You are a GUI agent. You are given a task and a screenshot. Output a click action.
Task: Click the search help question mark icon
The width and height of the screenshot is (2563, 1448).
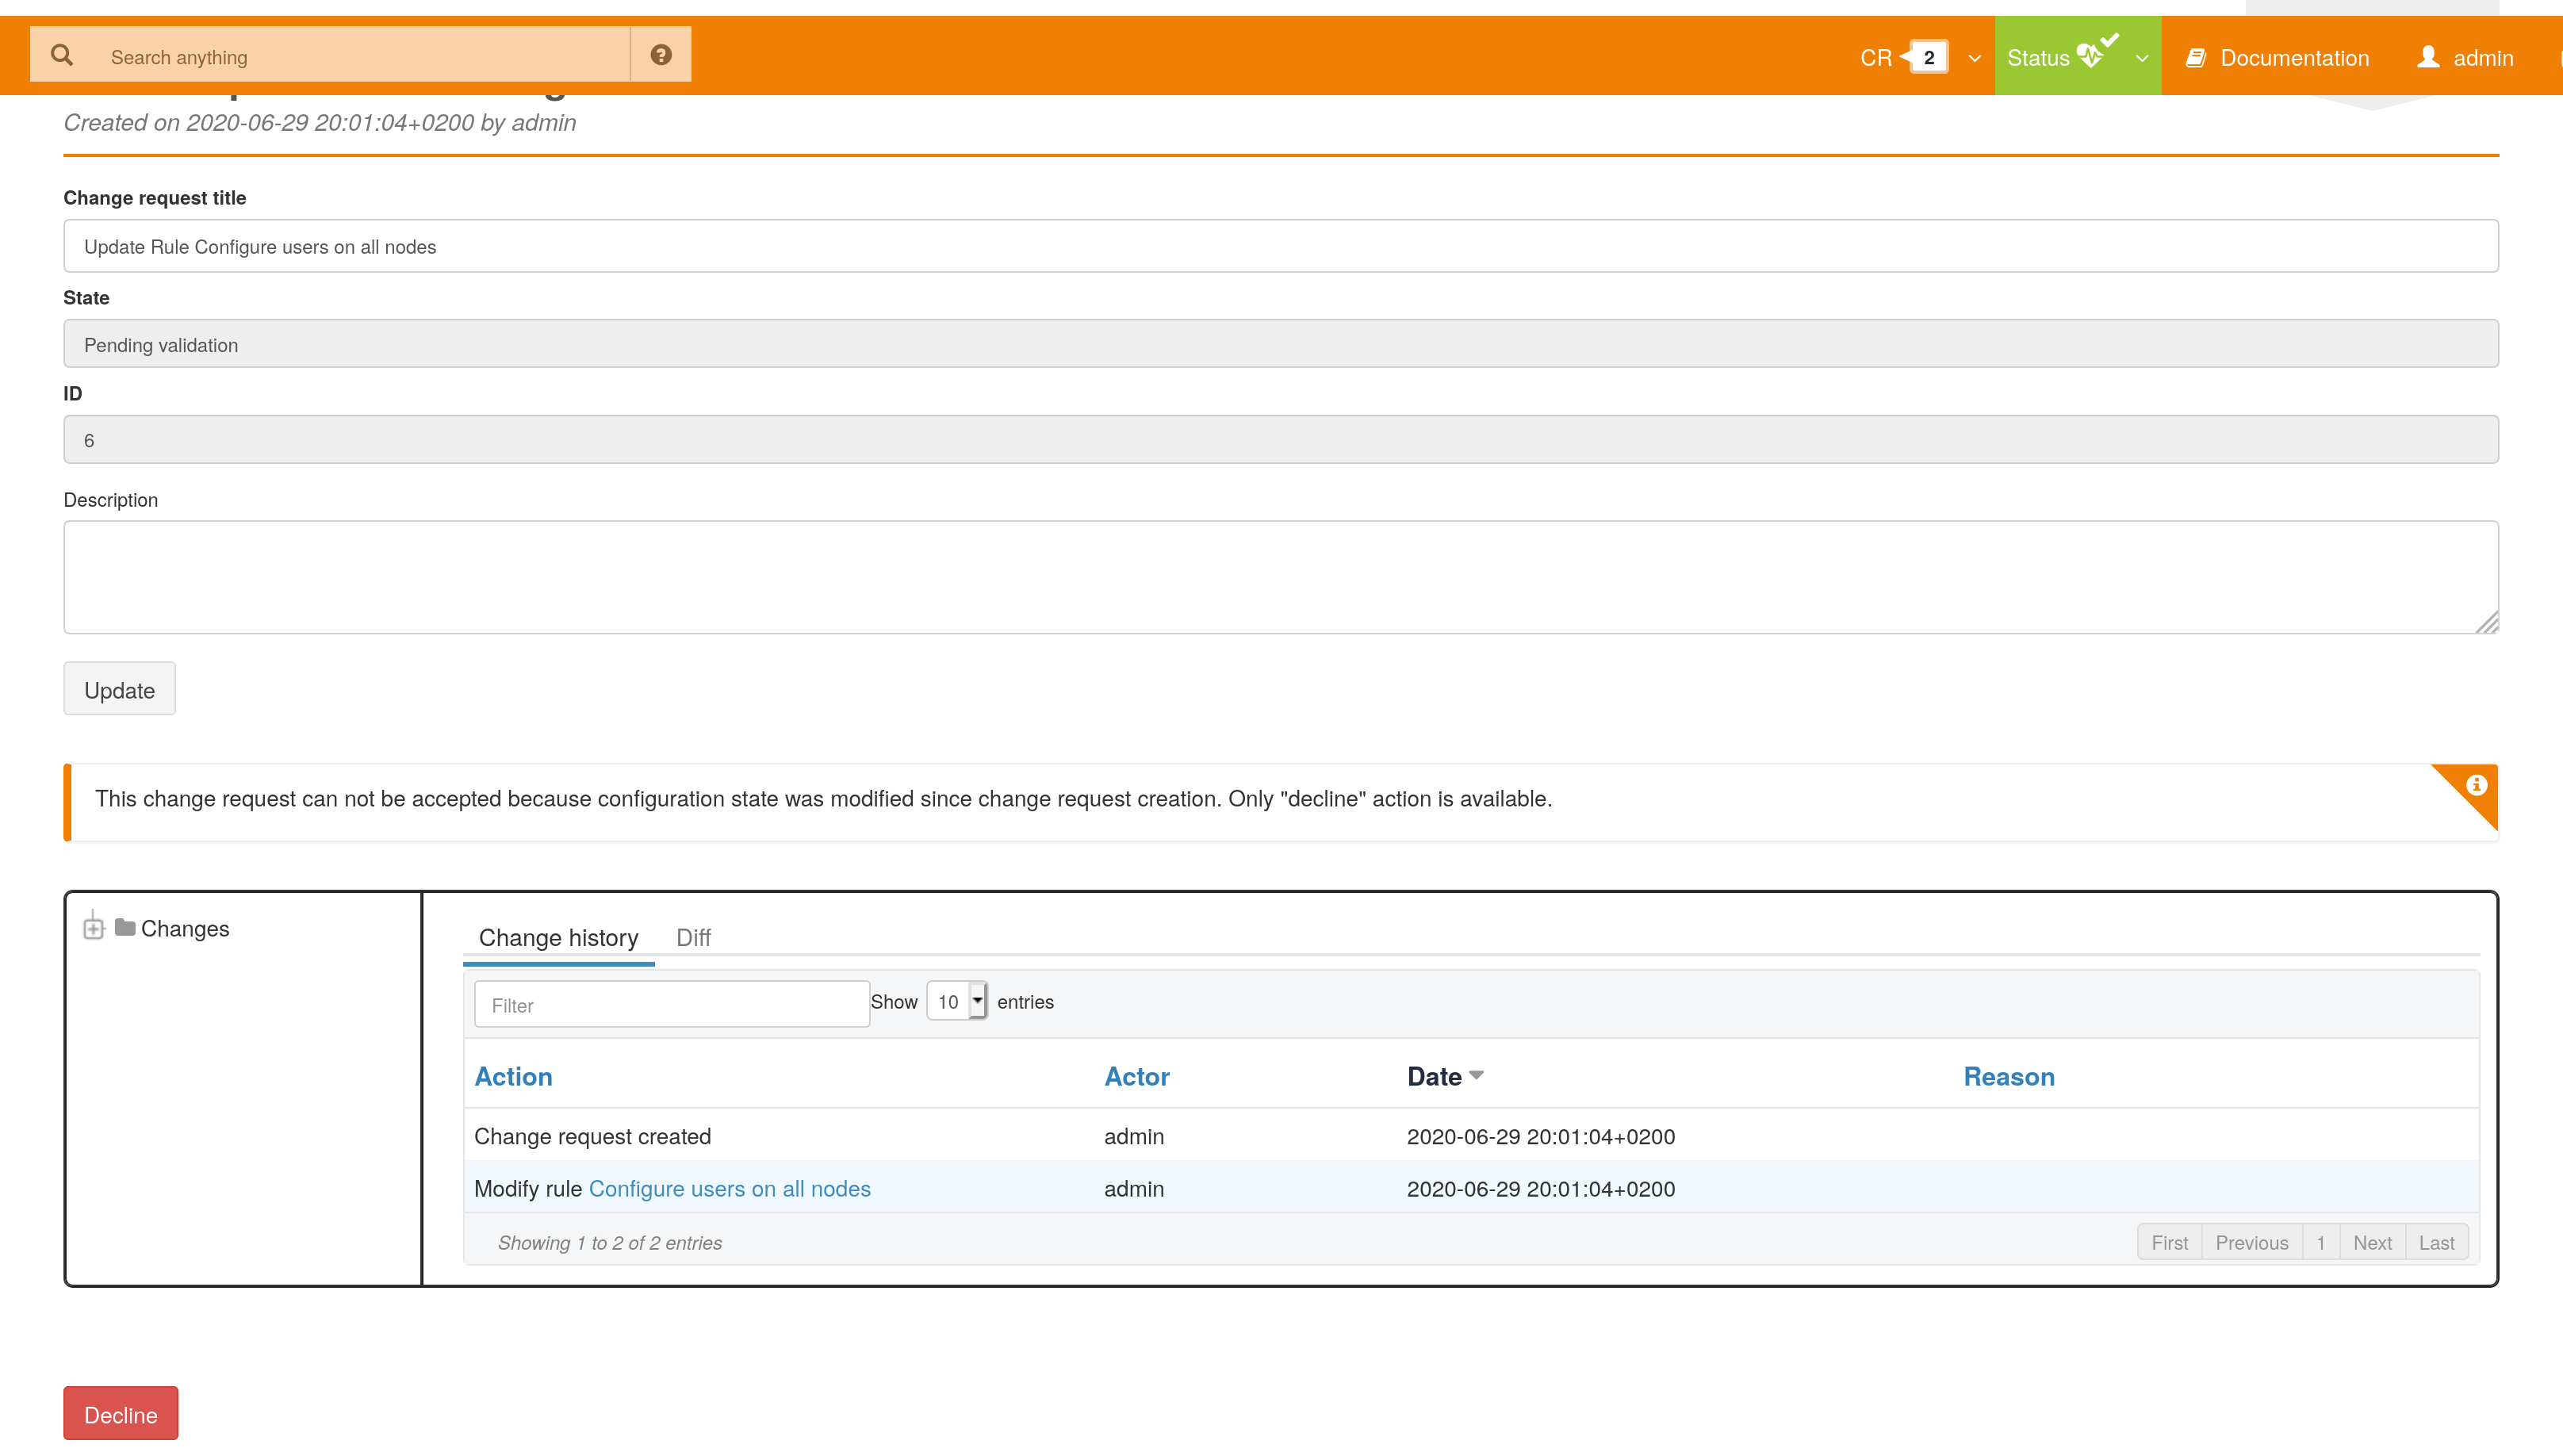pyautogui.click(x=661, y=56)
